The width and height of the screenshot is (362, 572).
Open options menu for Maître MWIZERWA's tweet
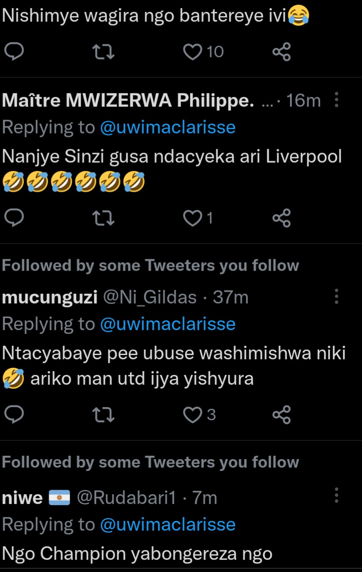pyautogui.click(x=337, y=100)
